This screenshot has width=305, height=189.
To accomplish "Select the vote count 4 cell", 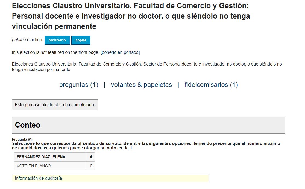I will [x=91, y=157].
